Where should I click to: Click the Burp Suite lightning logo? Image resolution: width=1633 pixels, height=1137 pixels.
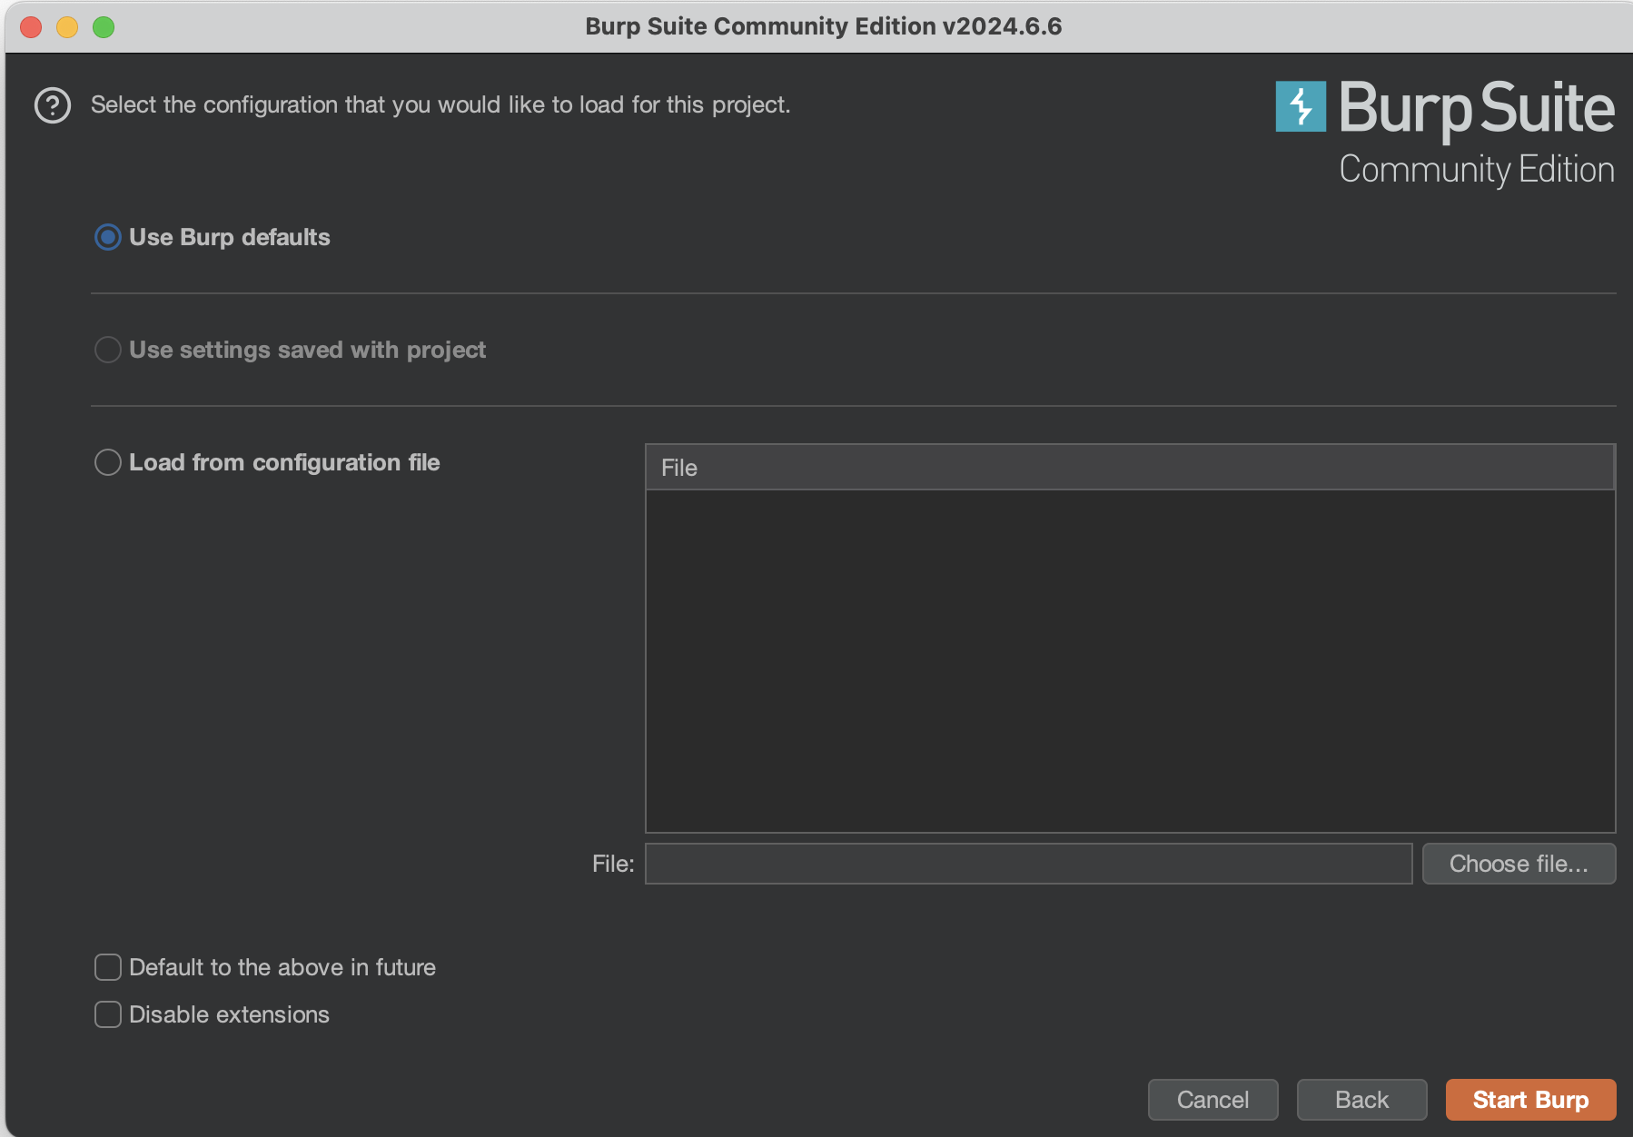click(x=1301, y=107)
